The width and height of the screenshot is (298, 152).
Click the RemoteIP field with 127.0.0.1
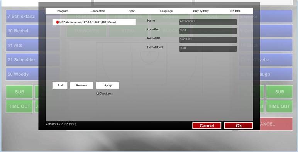click(208, 40)
